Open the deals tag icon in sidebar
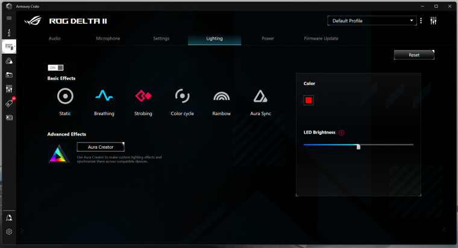458x248 pixels. [9, 103]
